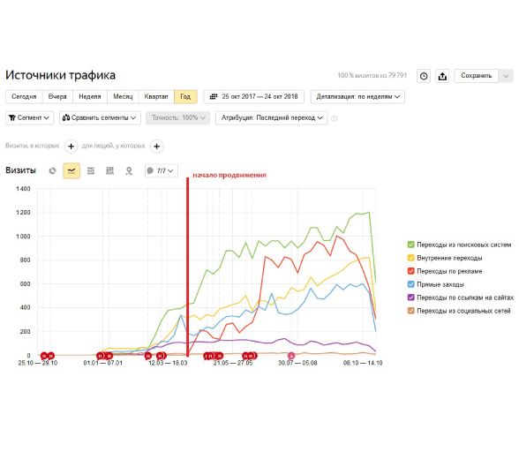Expand the Сегмент dropdown
This screenshot has width=519, height=452.
click(29, 118)
